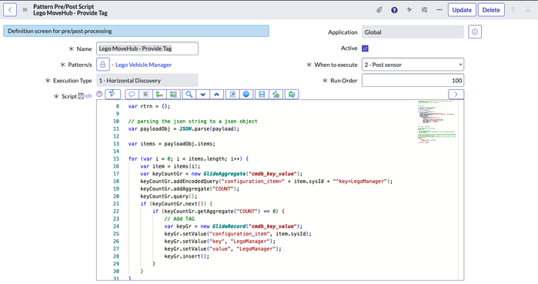Screen dimensions: 538x284
Task: Click 'keyCountGr.query();' code line
Action: 169,196
